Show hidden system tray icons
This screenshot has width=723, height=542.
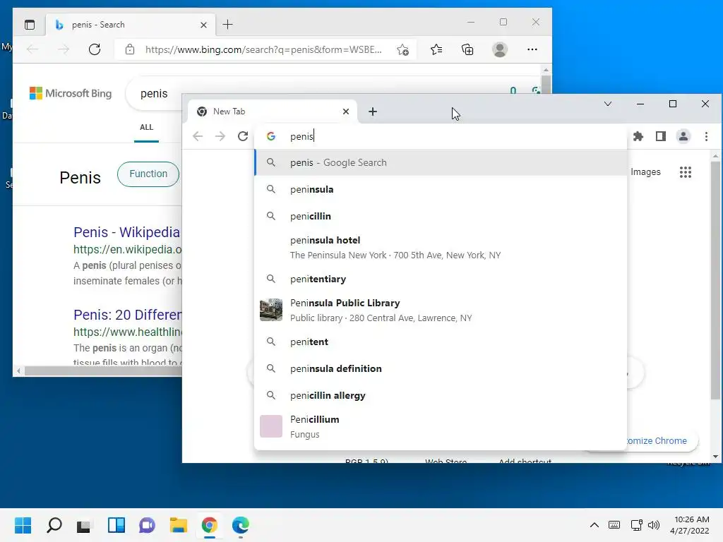tap(594, 525)
